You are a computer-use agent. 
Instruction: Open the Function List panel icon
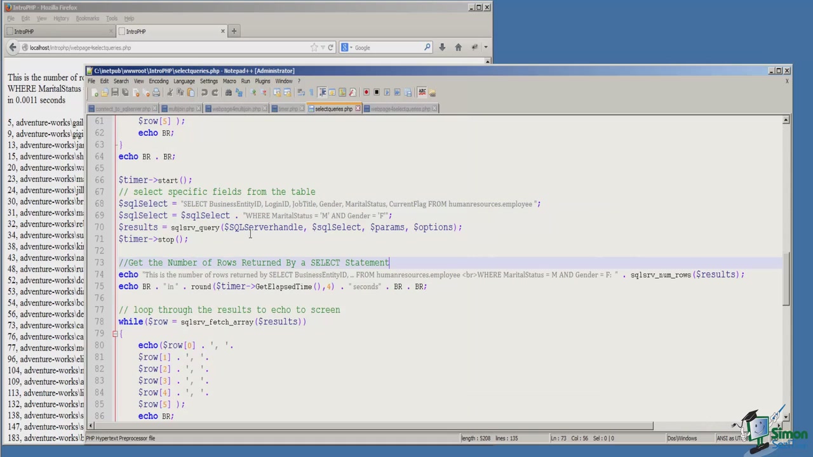coord(352,93)
